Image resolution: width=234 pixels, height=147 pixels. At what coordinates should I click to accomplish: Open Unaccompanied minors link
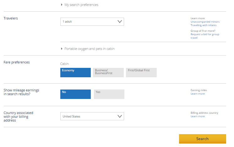(205, 22)
